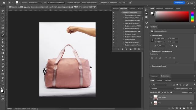Begin recording in Actions panel
This screenshot has width=196, height=110.
click(123, 49)
